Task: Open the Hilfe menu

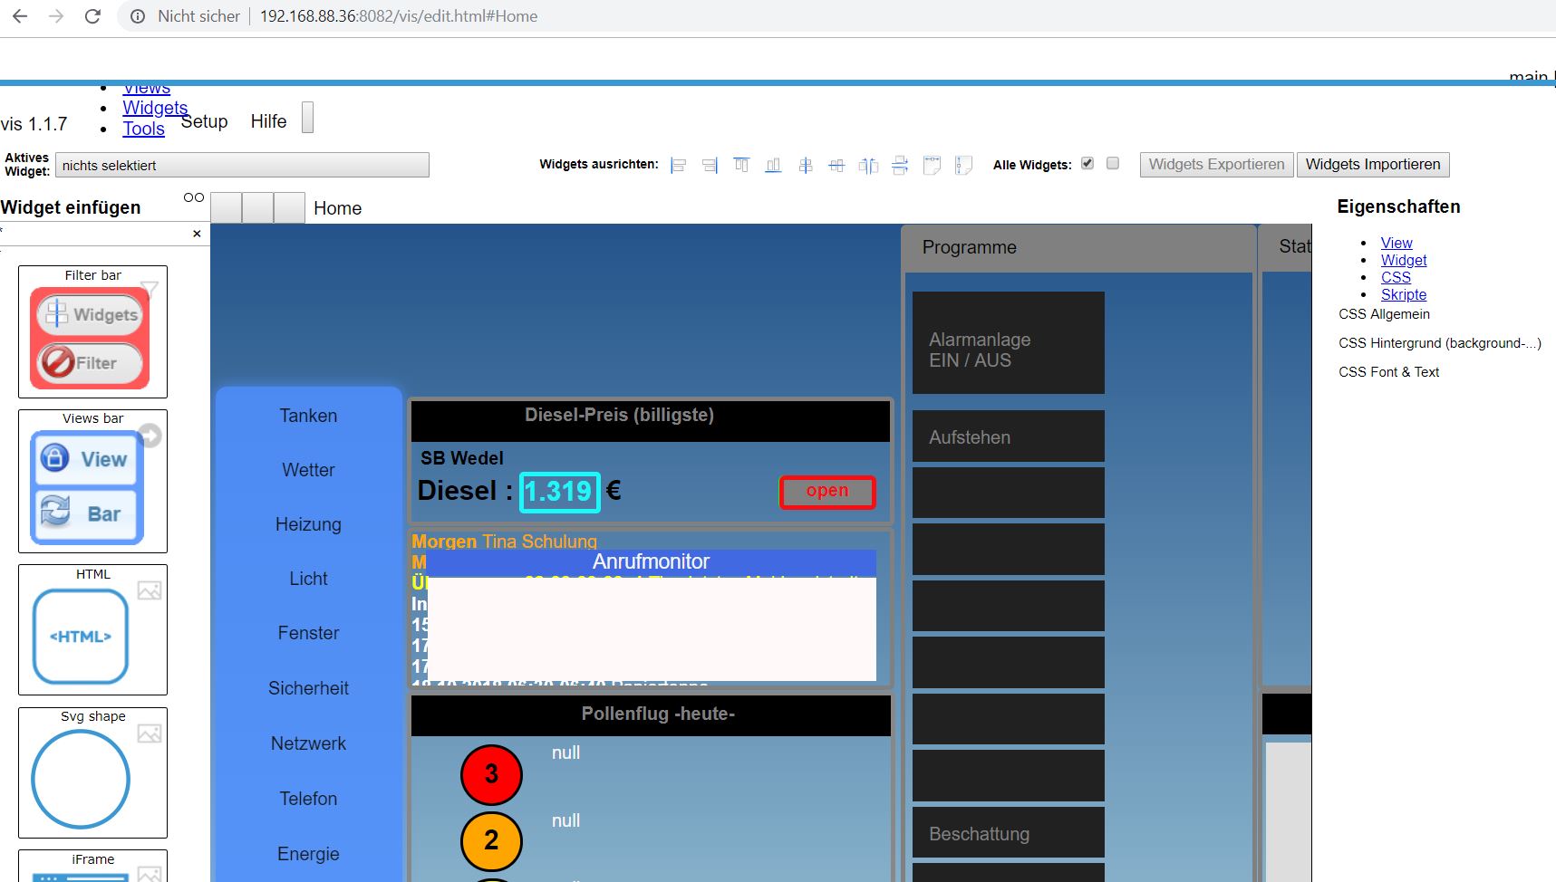Action: [x=268, y=121]
